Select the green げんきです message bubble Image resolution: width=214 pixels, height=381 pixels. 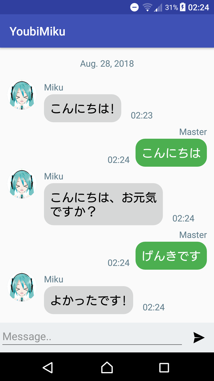tap(171, 256)
